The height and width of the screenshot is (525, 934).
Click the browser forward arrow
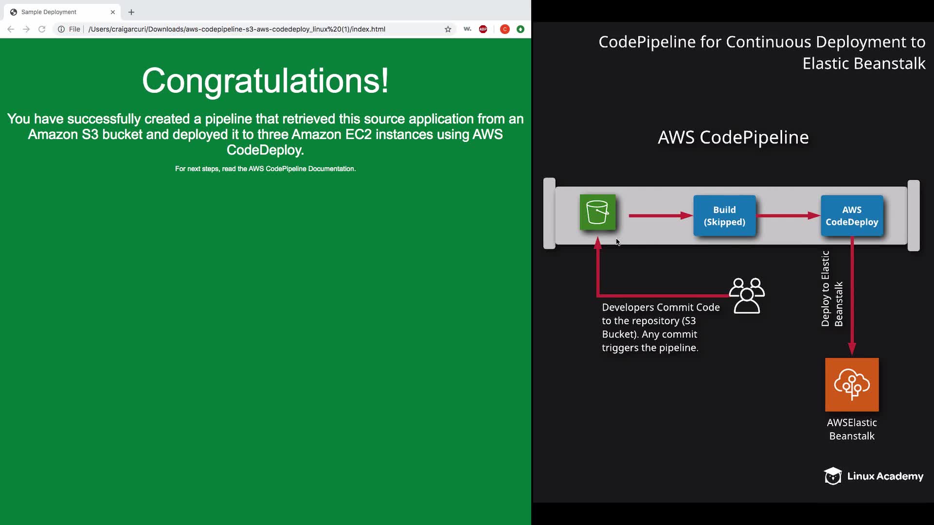point(26,29)
